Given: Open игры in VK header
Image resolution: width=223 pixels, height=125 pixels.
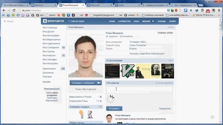Looking at the screenshot, I should click(136, 21).
